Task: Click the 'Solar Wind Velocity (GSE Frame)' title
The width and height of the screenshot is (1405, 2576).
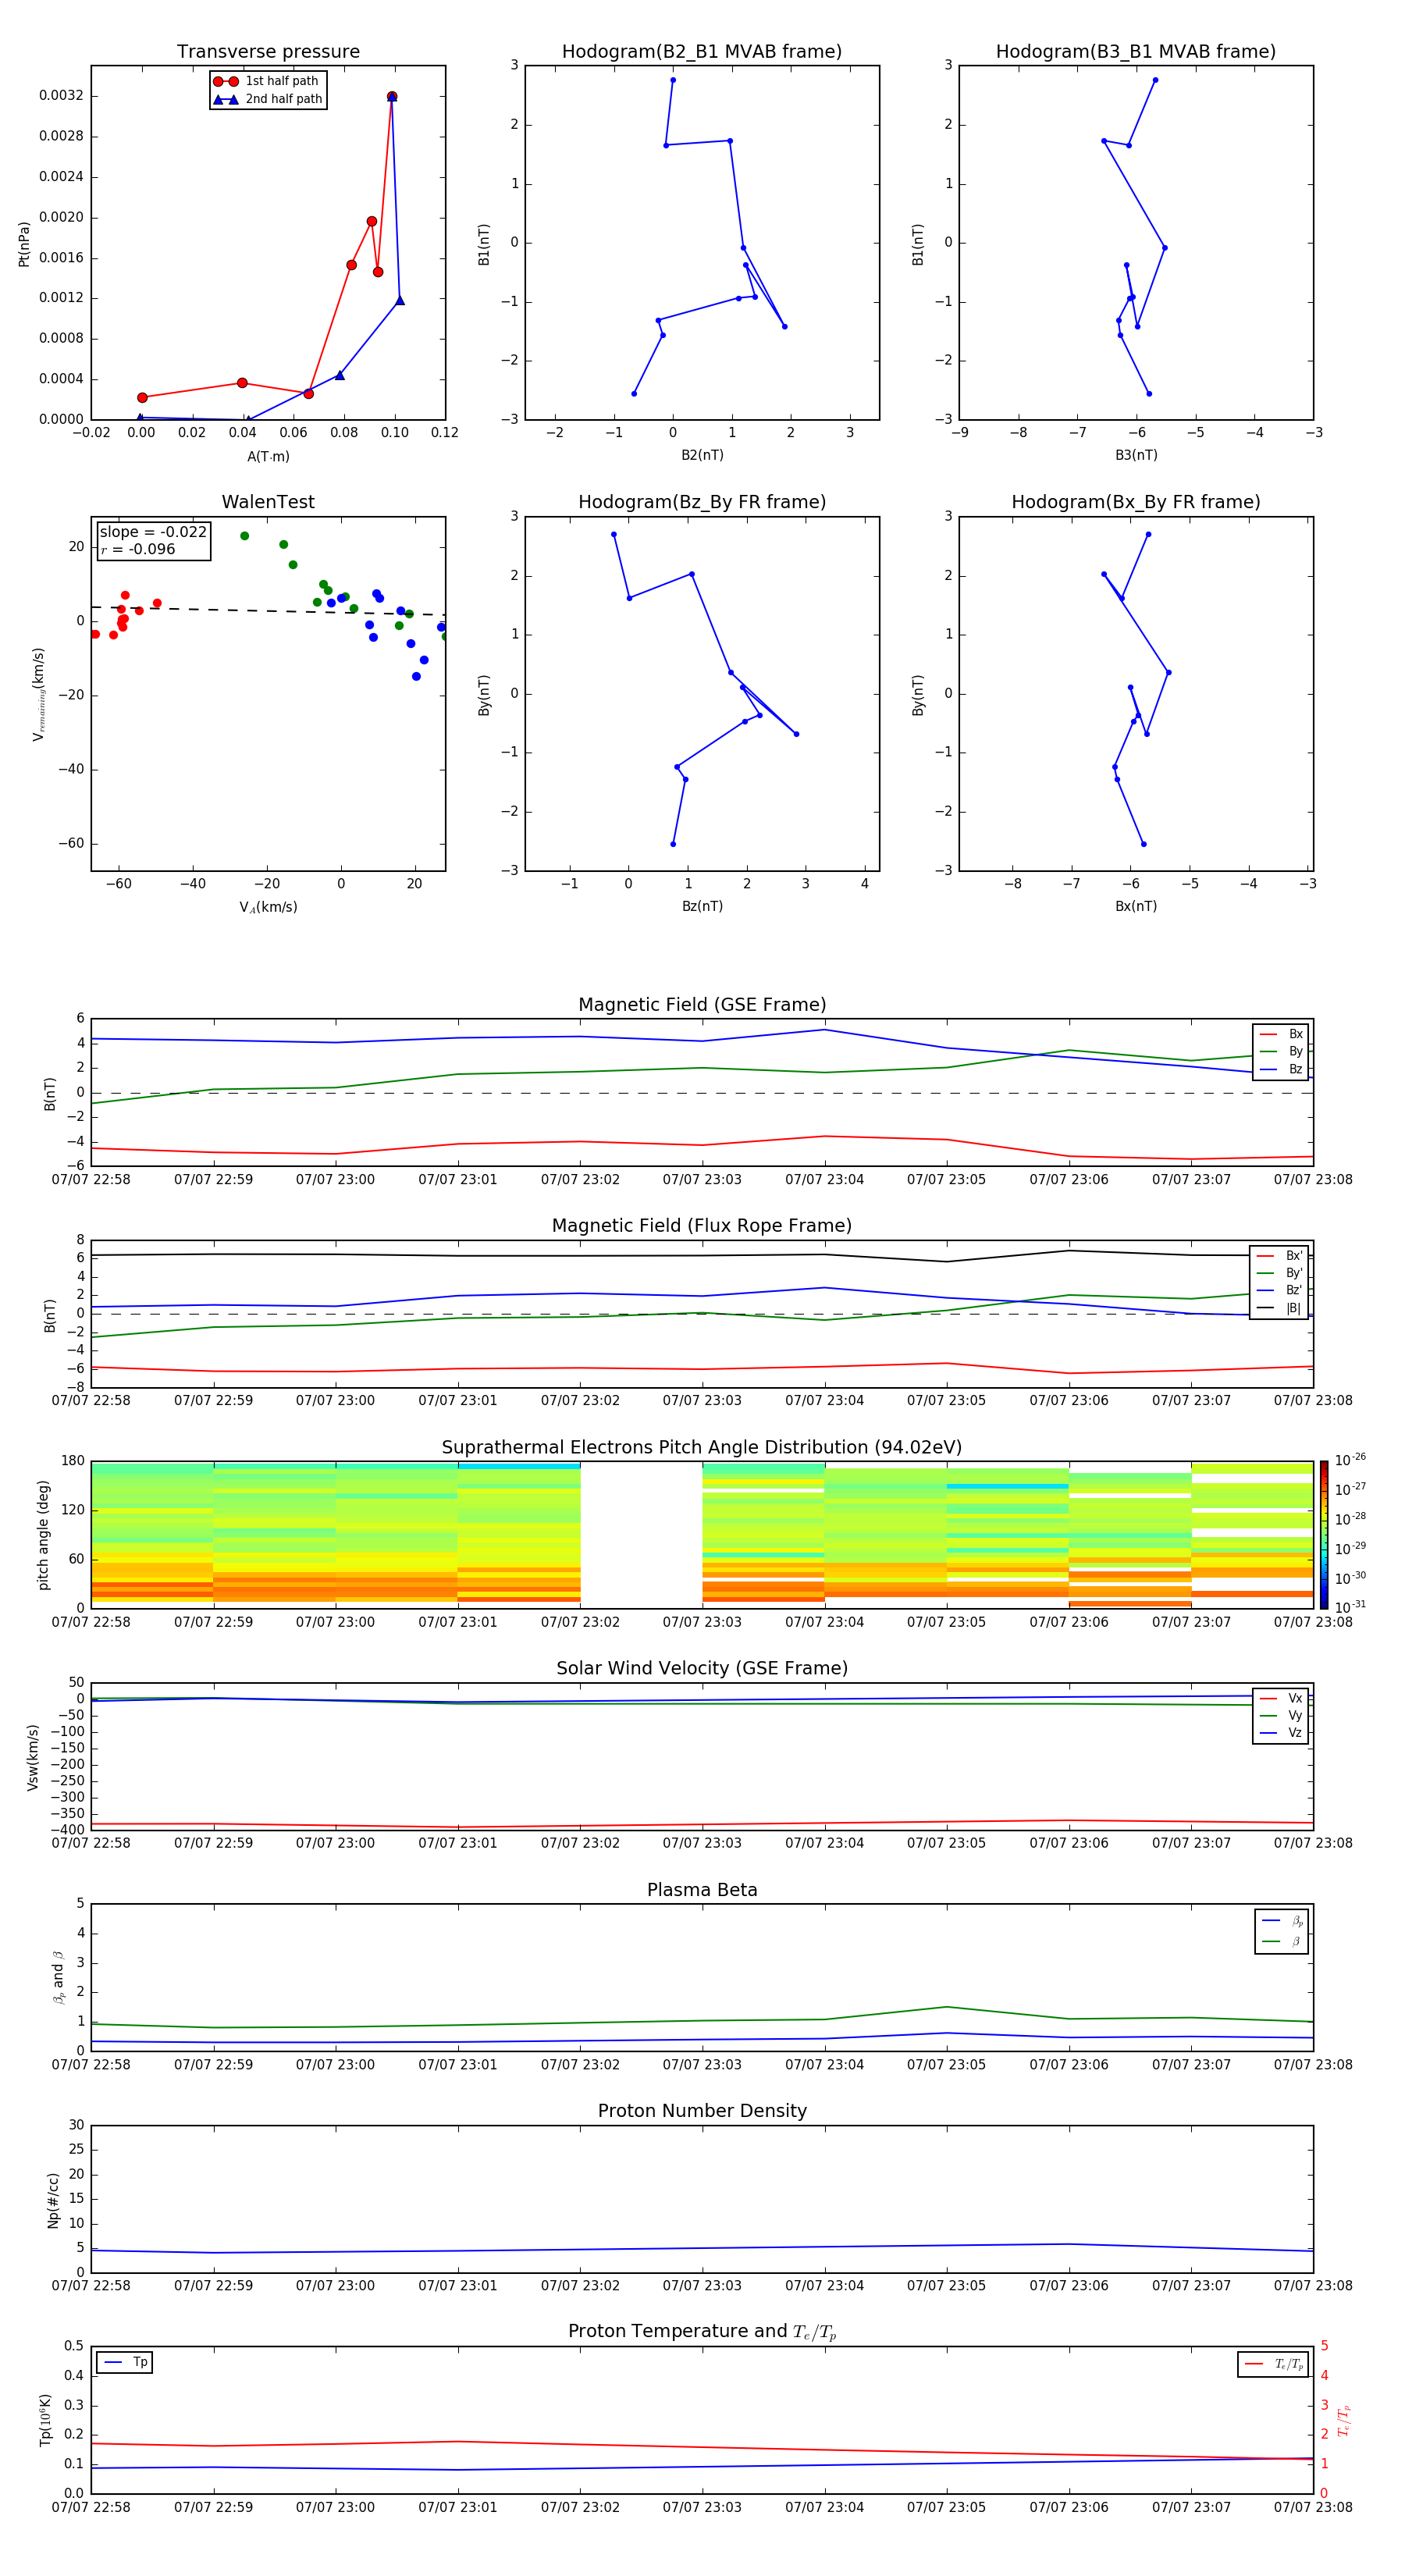Action: click(x=702, y=1668)
